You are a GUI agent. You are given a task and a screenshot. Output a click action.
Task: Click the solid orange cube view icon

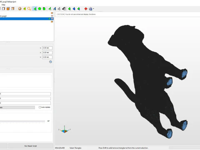click(8, 9)
